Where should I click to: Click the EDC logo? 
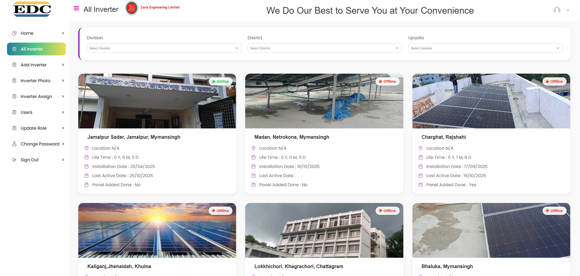coord(32,9)
